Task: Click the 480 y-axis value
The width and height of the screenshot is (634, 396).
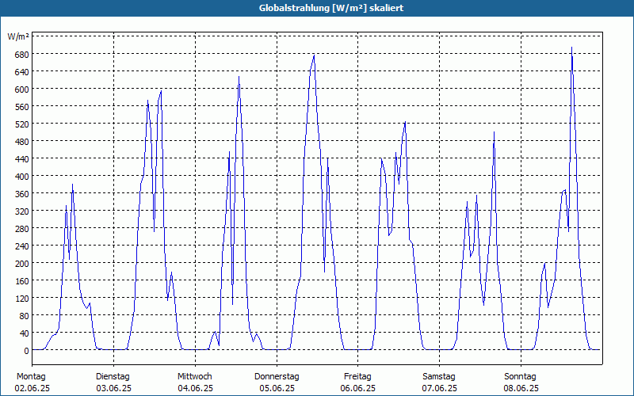Action: (x=21, y=142)
